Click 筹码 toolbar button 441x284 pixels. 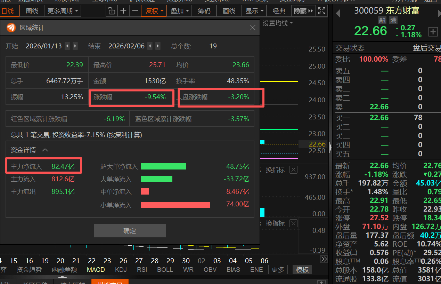(204, 11)
